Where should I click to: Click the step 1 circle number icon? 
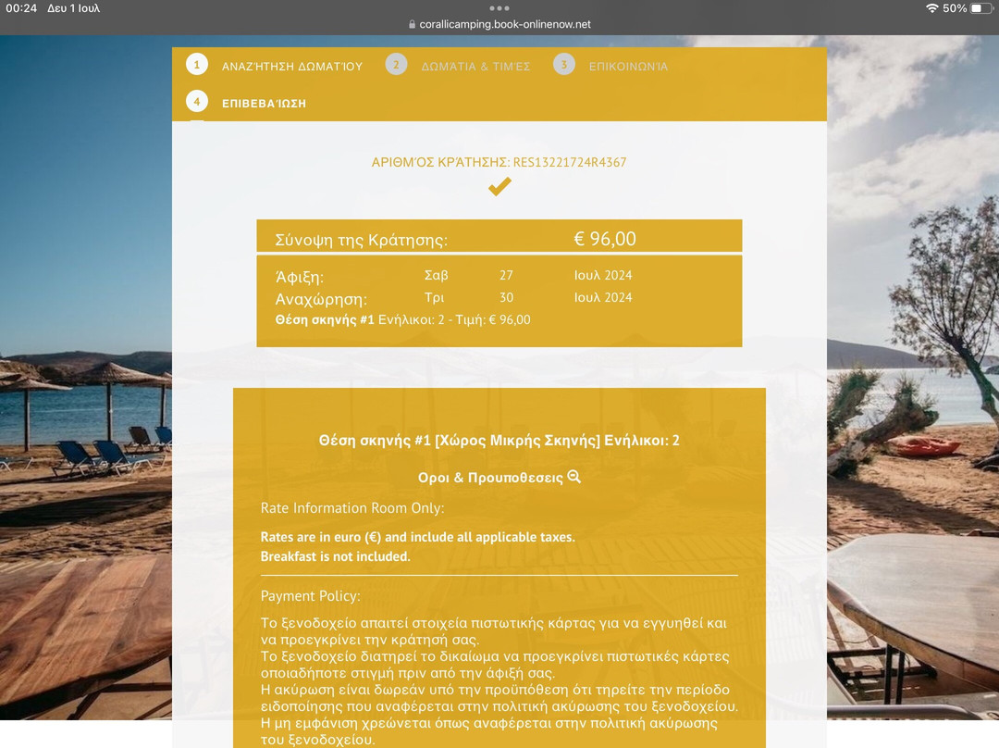coord(196,65)
